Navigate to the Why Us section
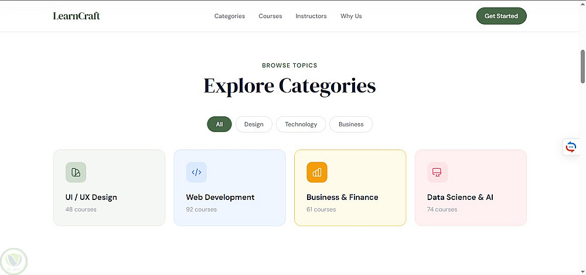This screenshot has width=586, height=275. (351, 16)
